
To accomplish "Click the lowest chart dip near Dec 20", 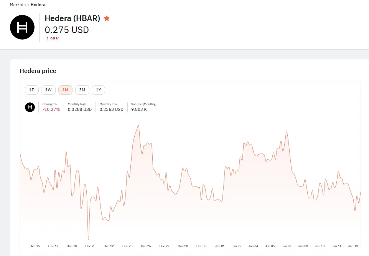I will click(x=89, y=239).
